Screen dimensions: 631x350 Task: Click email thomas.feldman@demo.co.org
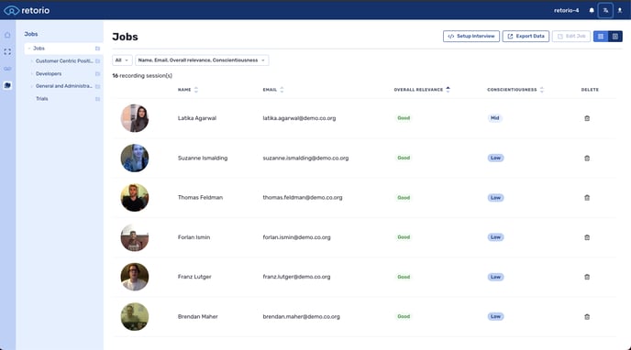[x=303, y=198]
